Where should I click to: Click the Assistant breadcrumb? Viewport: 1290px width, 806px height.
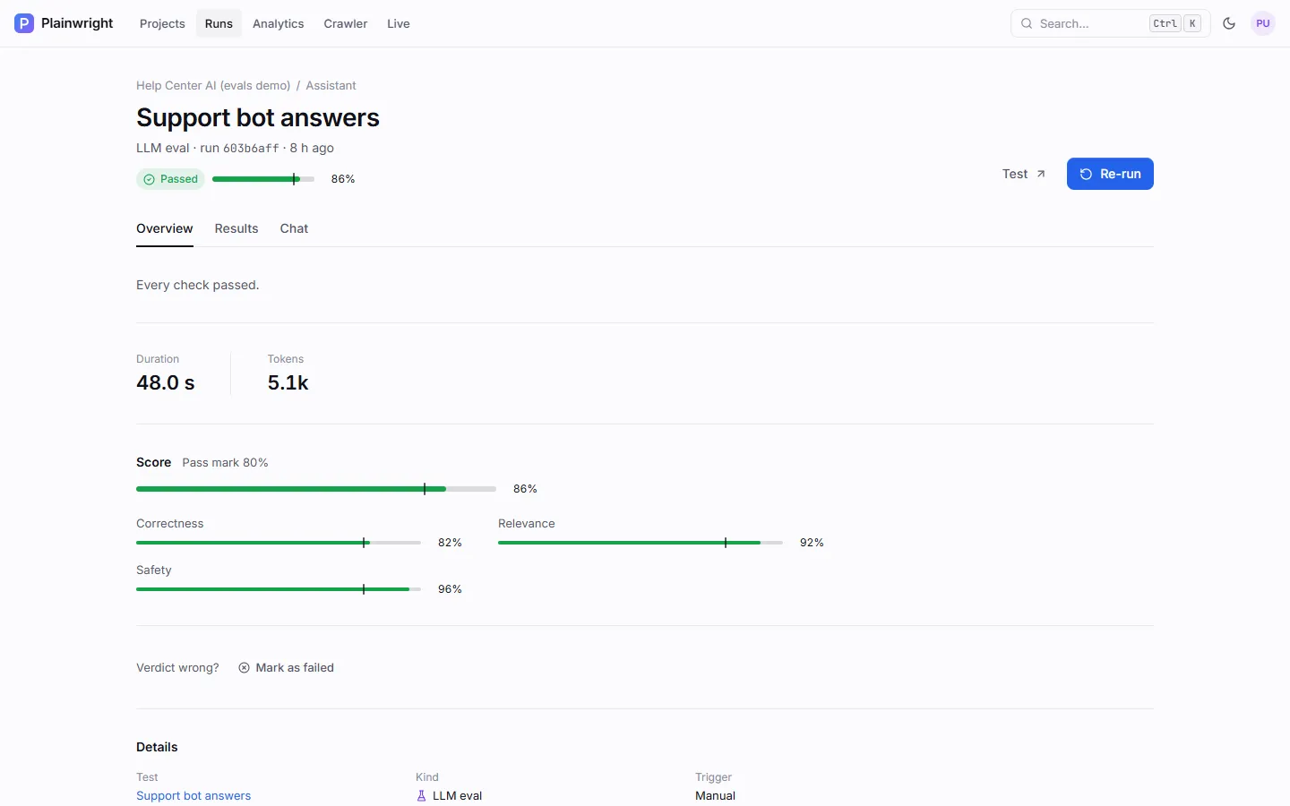click(331, 85)
